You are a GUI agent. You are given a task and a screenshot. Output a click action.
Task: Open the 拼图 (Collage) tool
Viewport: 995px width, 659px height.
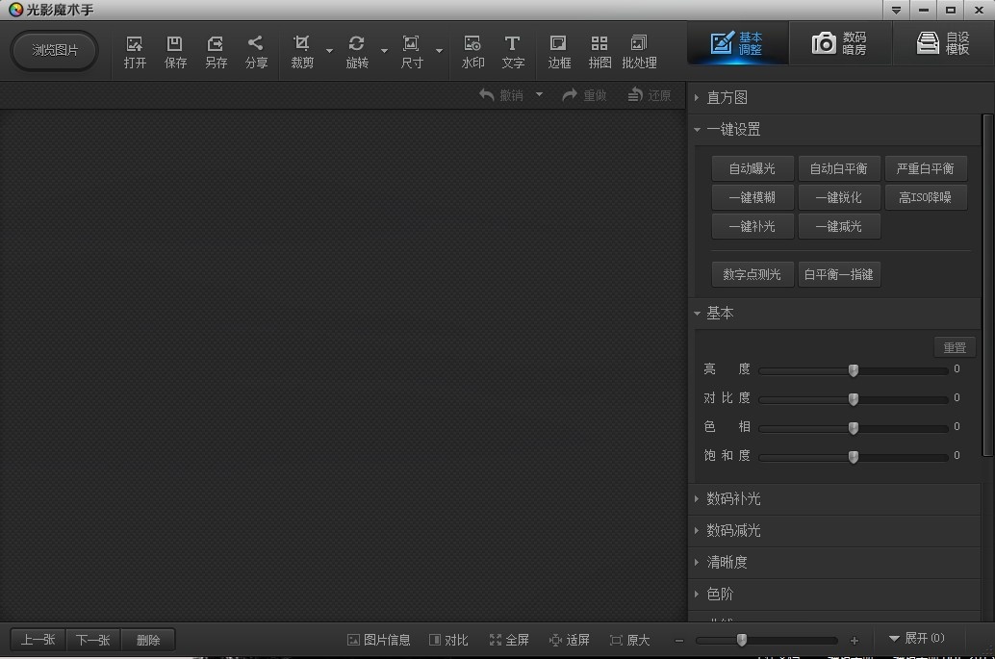[x=600, y=51]
